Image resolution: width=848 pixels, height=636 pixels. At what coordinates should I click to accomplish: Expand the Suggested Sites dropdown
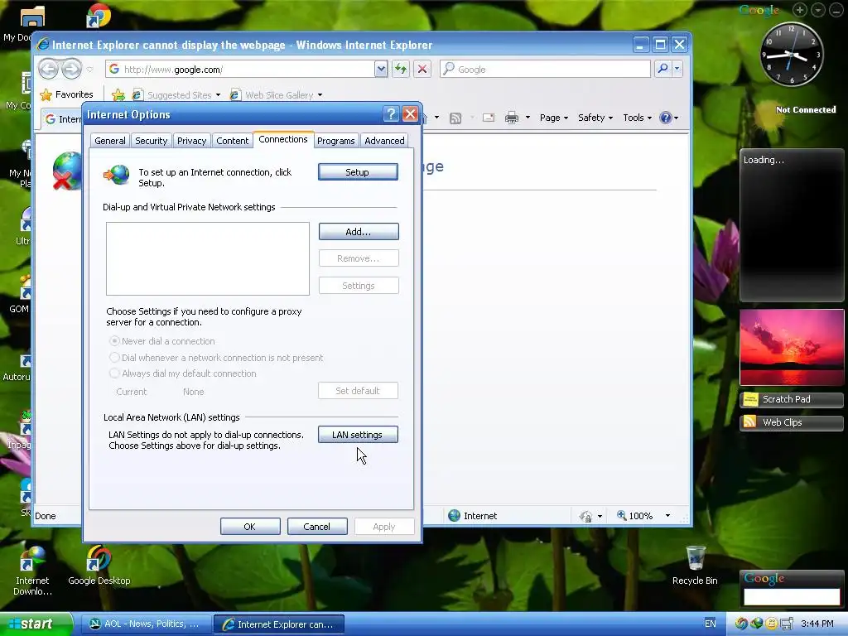point(218,95)
